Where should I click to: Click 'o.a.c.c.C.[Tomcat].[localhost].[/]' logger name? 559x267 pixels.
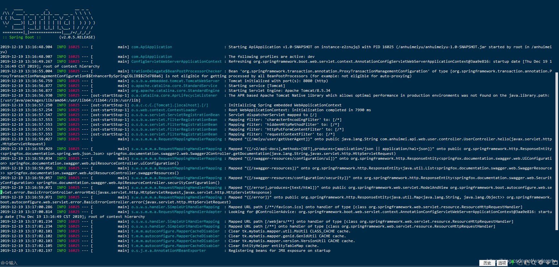pyautogui.click(x=170, y=105)
